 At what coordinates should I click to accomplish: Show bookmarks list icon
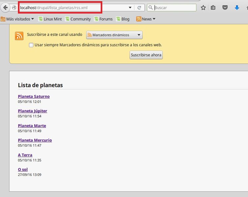pos(213,8)
